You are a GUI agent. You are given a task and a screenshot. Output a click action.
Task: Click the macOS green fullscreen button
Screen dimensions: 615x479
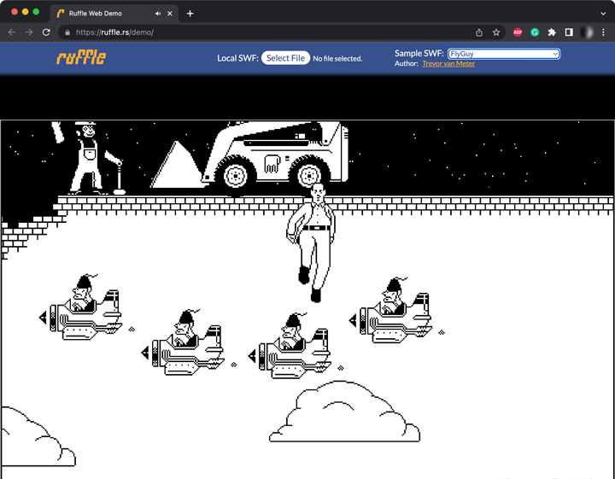pos(36,12)
